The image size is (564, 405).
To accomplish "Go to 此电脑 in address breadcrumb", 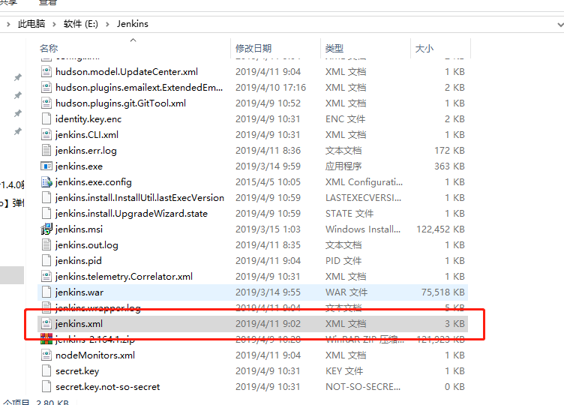I will [x=31, y=24].
